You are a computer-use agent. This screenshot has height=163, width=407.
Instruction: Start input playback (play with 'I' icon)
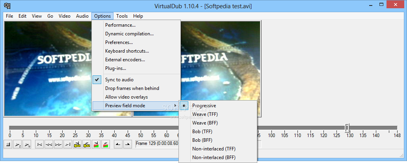coord(18,145)
